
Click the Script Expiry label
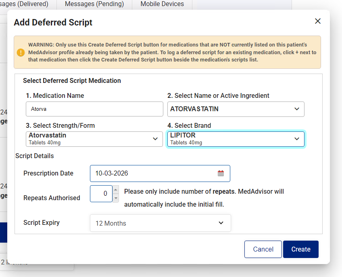click(42, 222)
